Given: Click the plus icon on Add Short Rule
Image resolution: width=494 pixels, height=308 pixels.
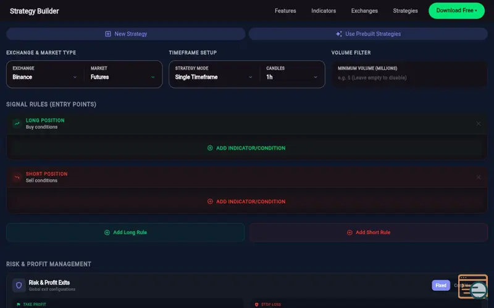Looking at the screenshot, I should [x=350, y=233].
